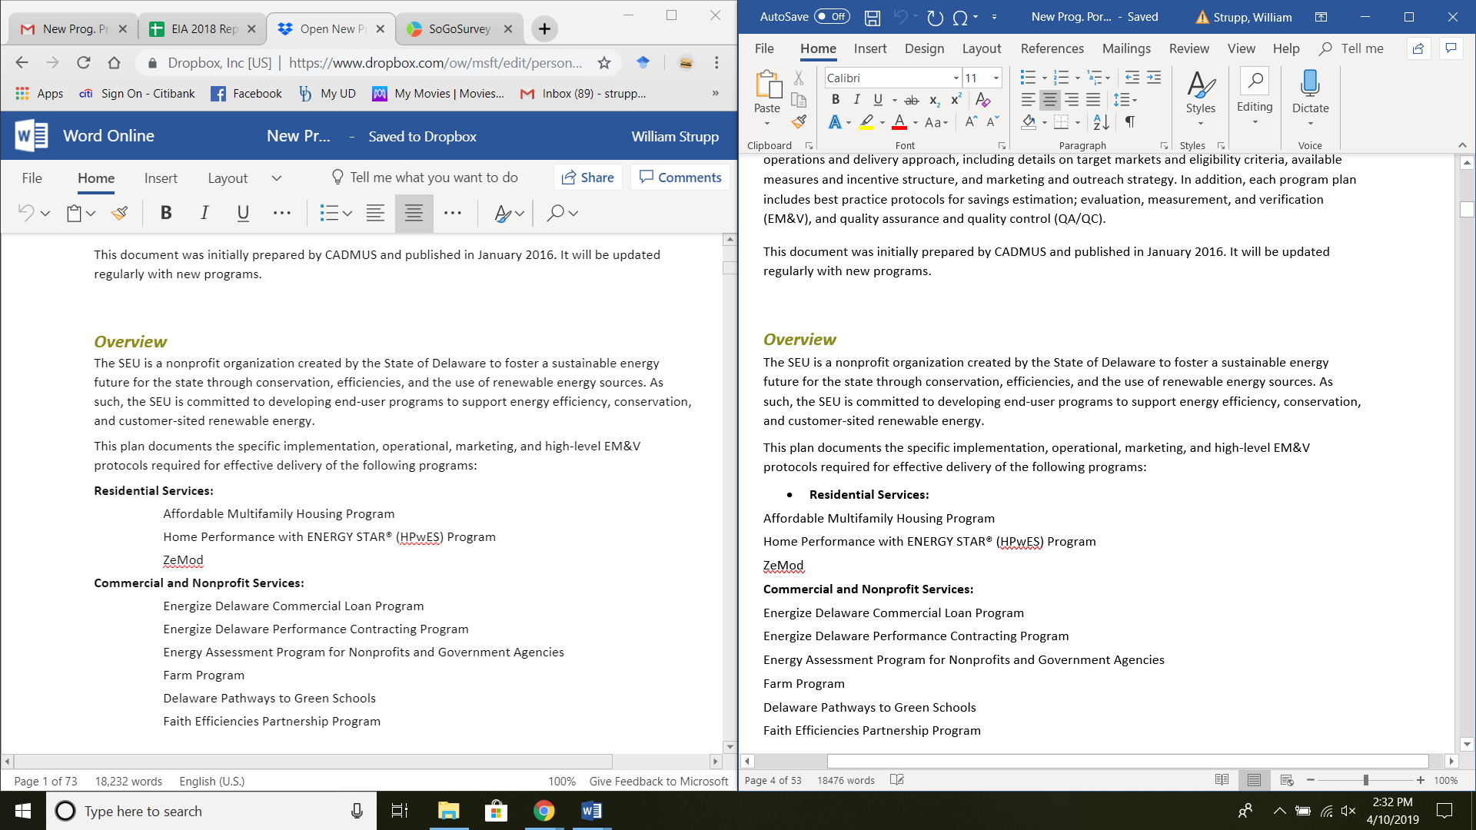Click the zoom slider in Word status bar
The height and width of the screenshot is (830, 1476).
tap(1365, 780)
